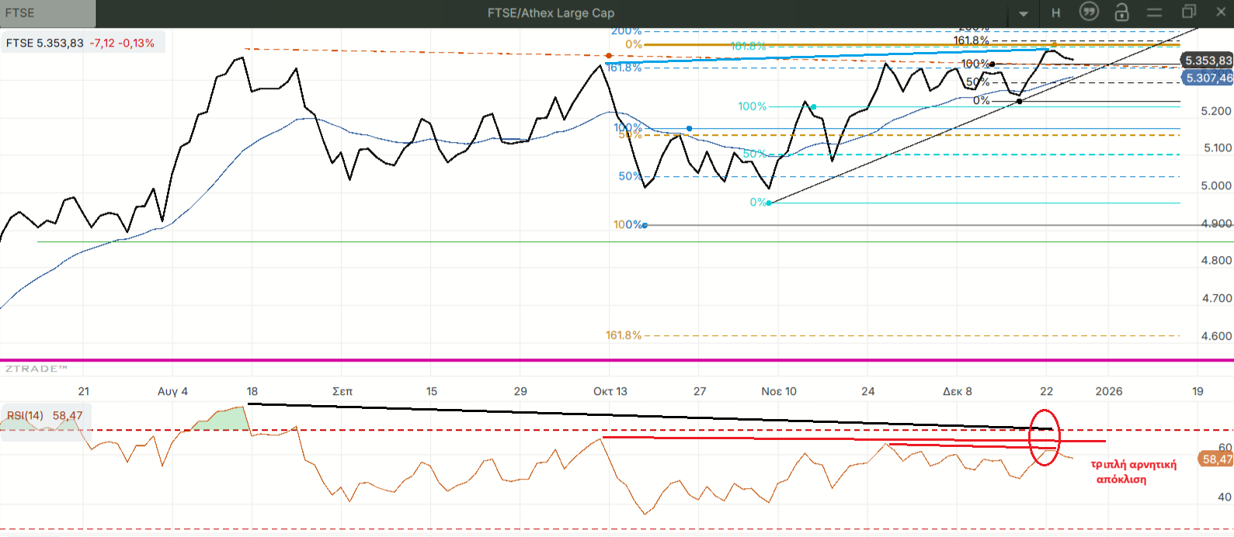The width and height of the screenshot is (1234, 537).
Task: Click the blue Fibonacci 100% anchor point
Action: coord(645,225)
